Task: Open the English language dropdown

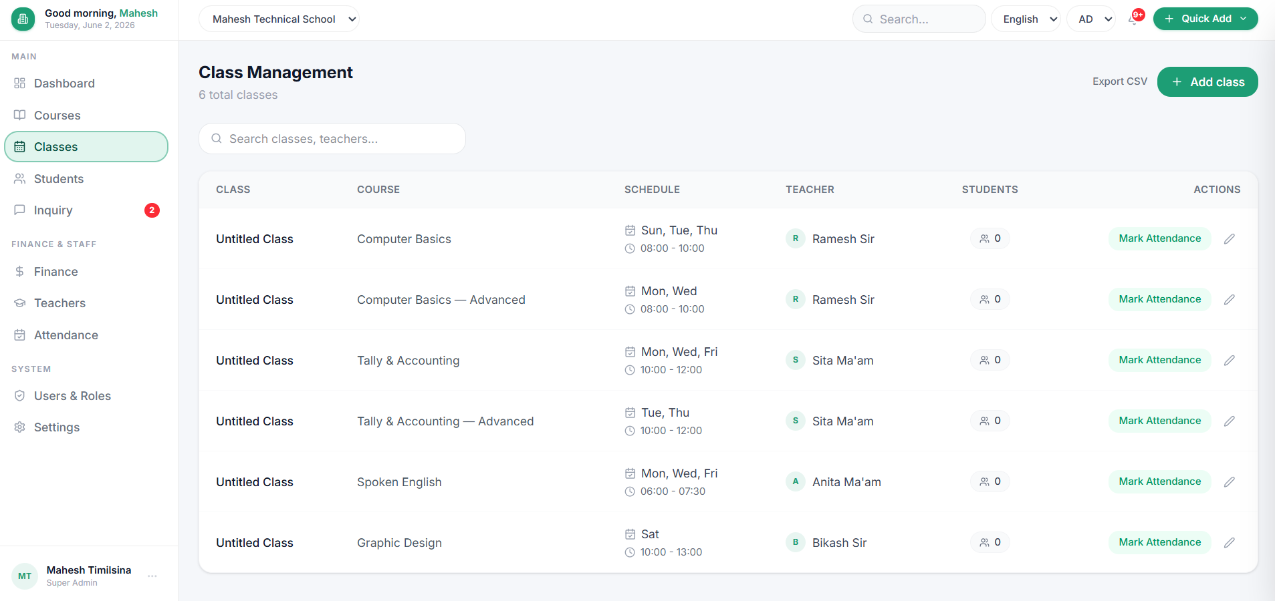Action: coord(1026,19)
